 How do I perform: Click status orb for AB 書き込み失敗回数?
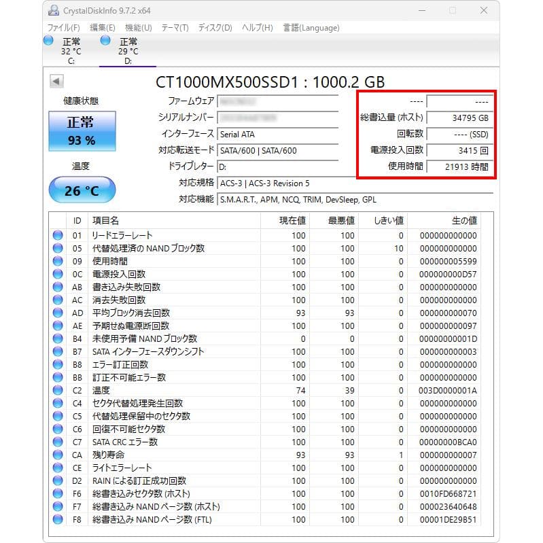[58, 287]
